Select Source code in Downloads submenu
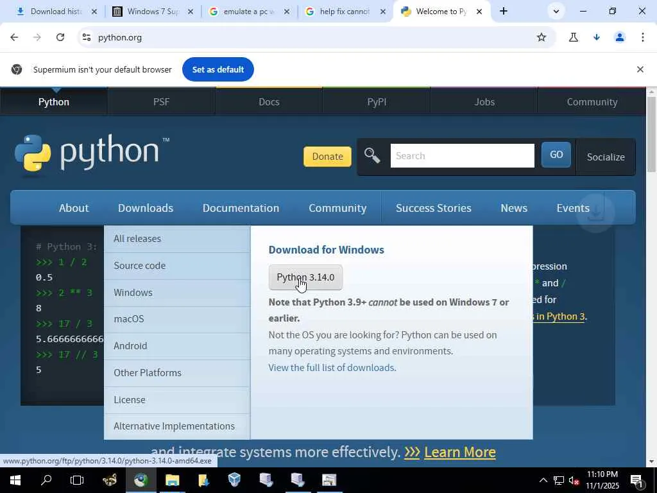 177,266
